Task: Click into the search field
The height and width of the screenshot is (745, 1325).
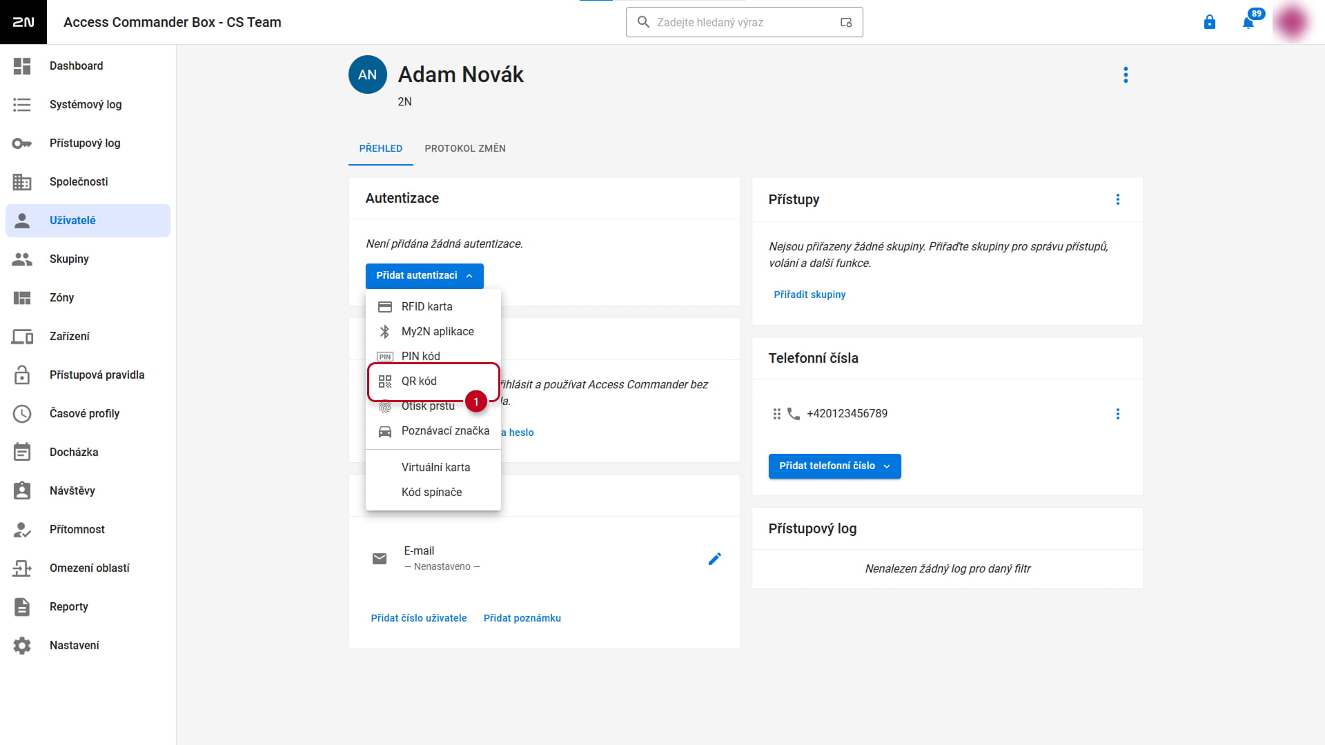Action: click(744, 22)
